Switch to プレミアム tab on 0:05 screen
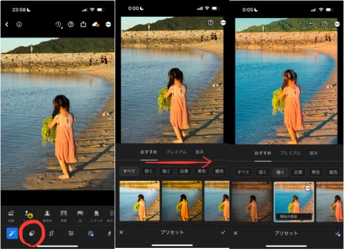This screenshot has height=250, width=344. pos(290,153)
